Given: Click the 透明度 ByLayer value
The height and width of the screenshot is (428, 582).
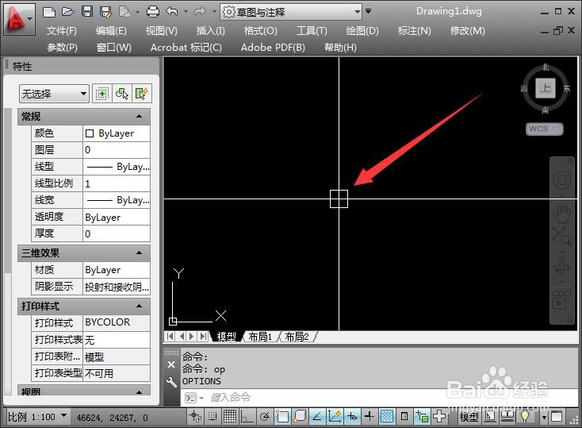Looking at the screenshot, I should pyautogui.click(x=117, y=217).
